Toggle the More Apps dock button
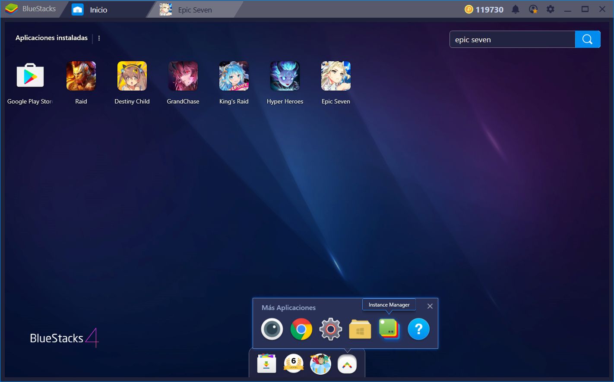The width and height of the screenshot is (614, 382). click(x=347, y=364)
